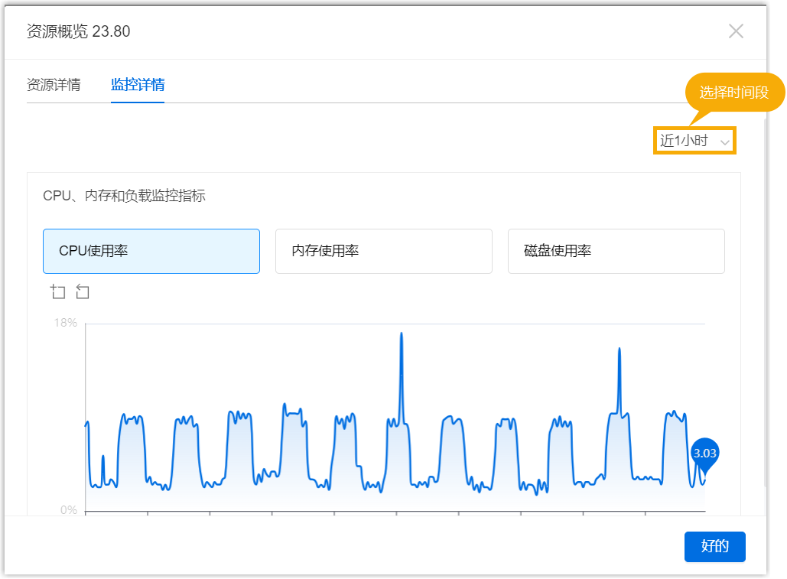This screenshot has height=579, width=787.
Task: Select the CPU使用率 metric card
Action: (151, 251)
